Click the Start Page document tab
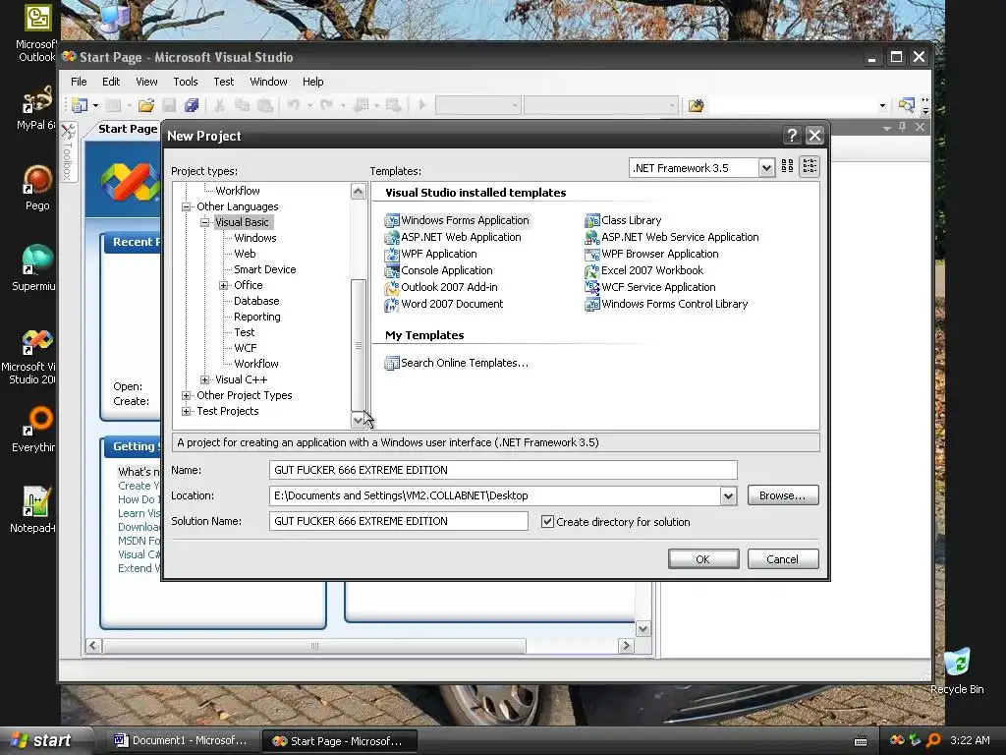Screen dimensions: 1006x755 (x=127, y=129)
